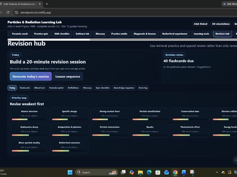The height and width of the screenshot is (177, 237).
Task: Click the horizontal scrollbar under the navigation tabs
Action: (x=163, y=40)
